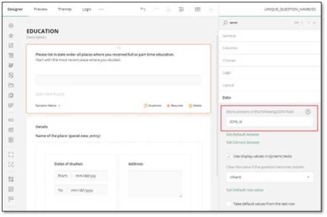The width and height of the screenshot is (327, 217).
Task: Toggle the property grid layout icon
Action: tap(197, 9)
